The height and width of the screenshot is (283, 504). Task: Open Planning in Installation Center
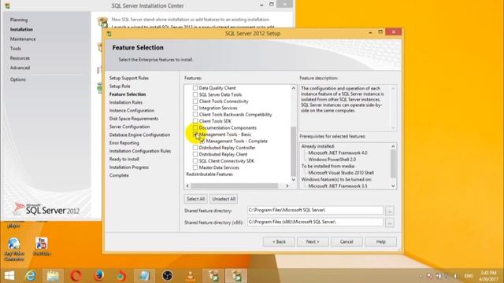[x=19, y=20]
